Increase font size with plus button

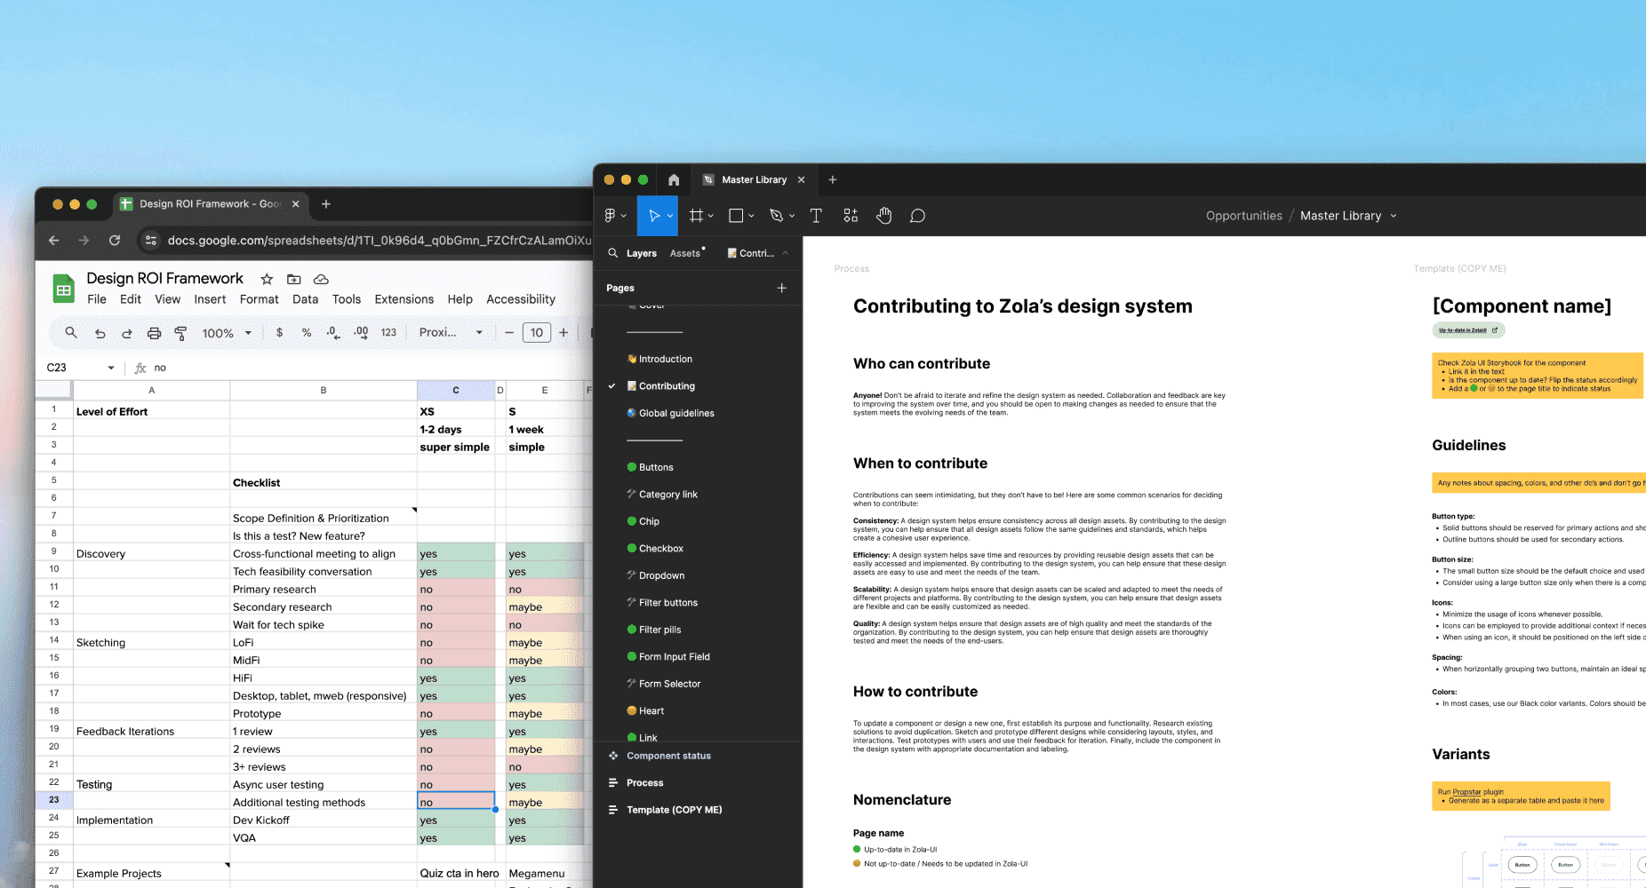click(563, 332)
